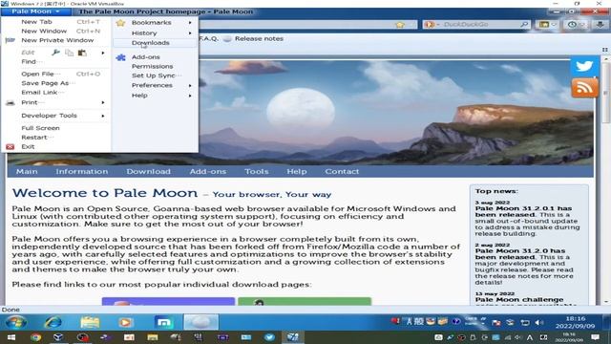Go to the Download navigation link
Viewport: 611px width, 344px height.
pos(149,172)
